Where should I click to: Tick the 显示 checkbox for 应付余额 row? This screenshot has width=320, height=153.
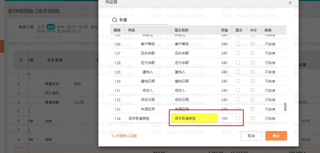coord(238,63)
